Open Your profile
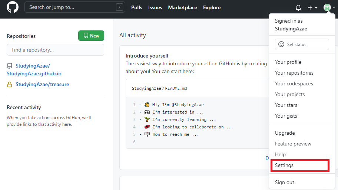 (x=288, y=62)
